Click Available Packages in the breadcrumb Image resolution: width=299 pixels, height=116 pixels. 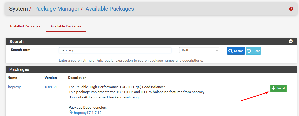[109, 9]
